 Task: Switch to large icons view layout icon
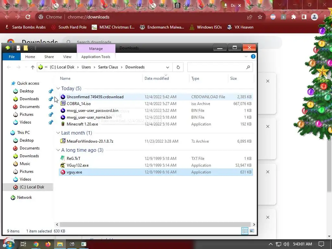pos(252,231)
